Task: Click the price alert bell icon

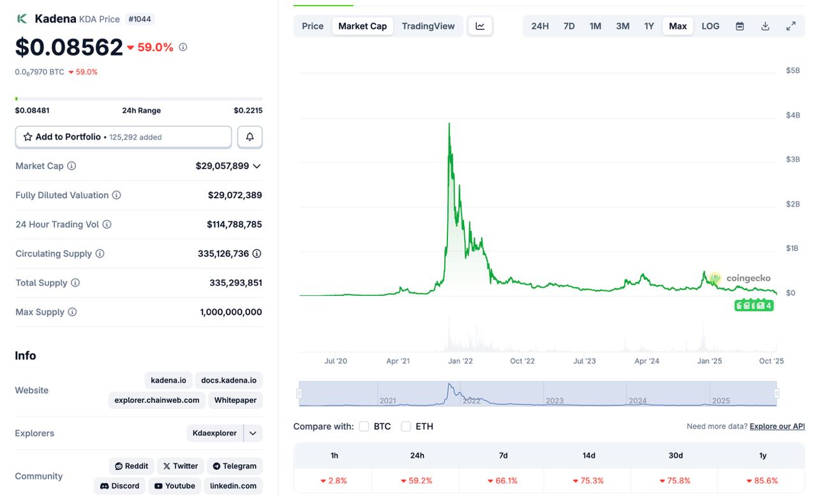Action: [250, 137]
